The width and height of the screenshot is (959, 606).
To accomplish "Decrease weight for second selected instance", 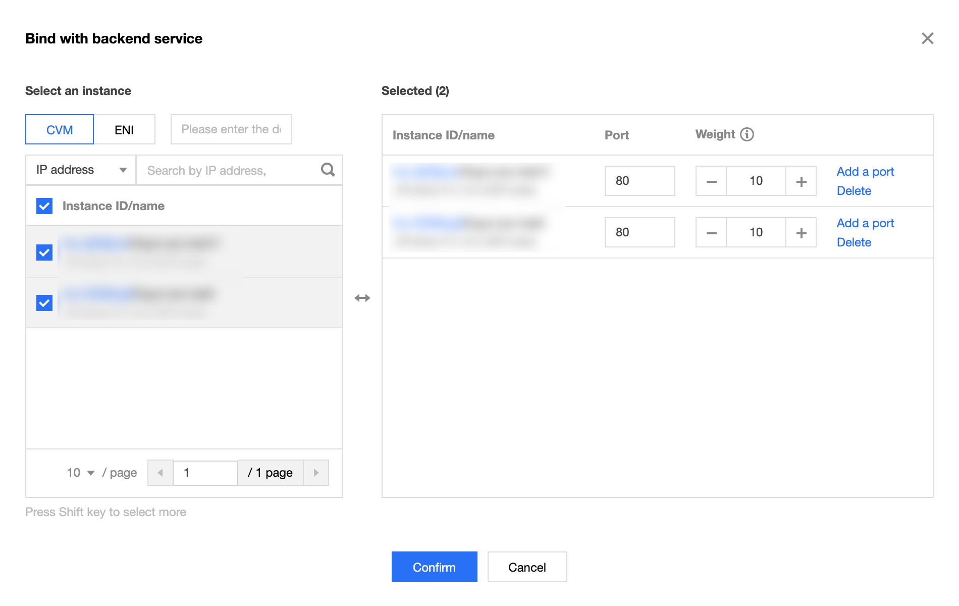I will 711,233.
